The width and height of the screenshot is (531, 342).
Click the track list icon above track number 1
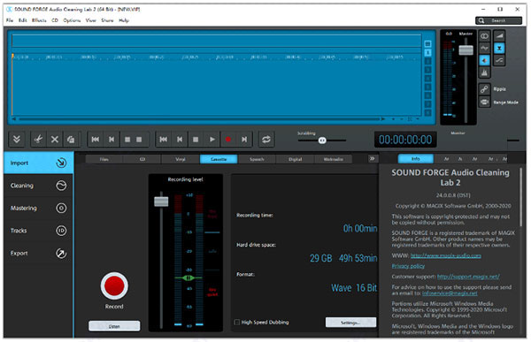pos(427,44)
